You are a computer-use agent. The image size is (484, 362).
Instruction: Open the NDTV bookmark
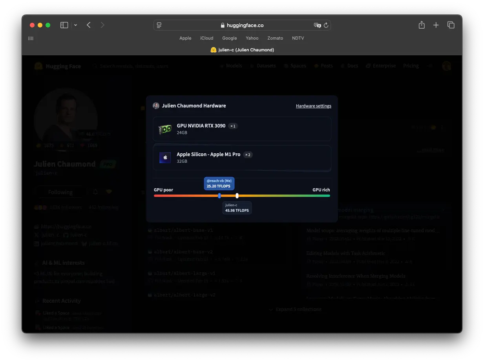click(x=298, y=38)
